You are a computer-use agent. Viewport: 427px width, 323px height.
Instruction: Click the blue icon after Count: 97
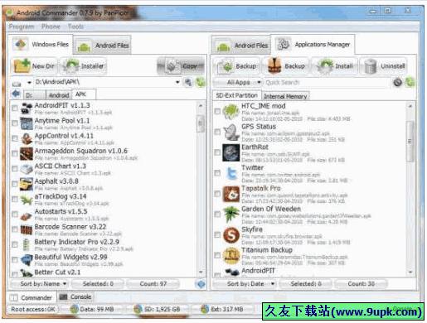pos(201,284)
